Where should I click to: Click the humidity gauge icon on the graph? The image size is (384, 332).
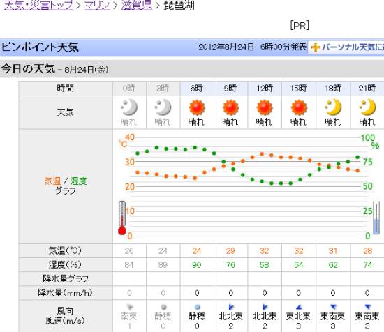click(x=376, y=218)
